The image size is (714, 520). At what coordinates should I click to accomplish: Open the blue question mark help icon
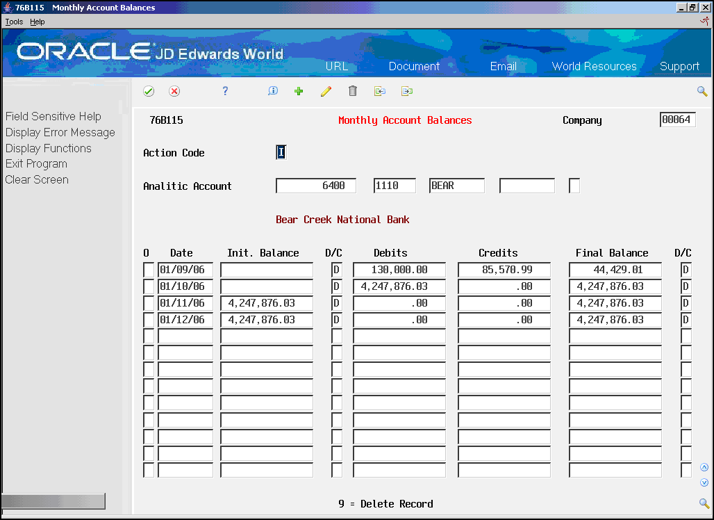(225, 91)
